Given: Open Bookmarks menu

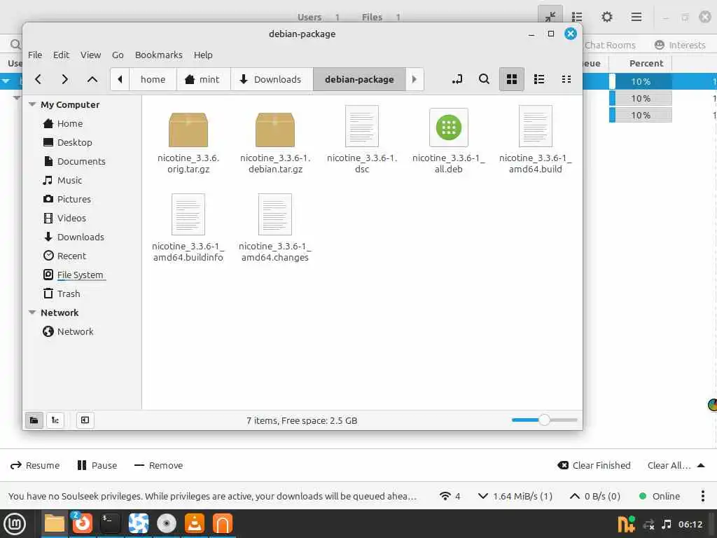Looking at the screenshot, I should coord(159,55).
